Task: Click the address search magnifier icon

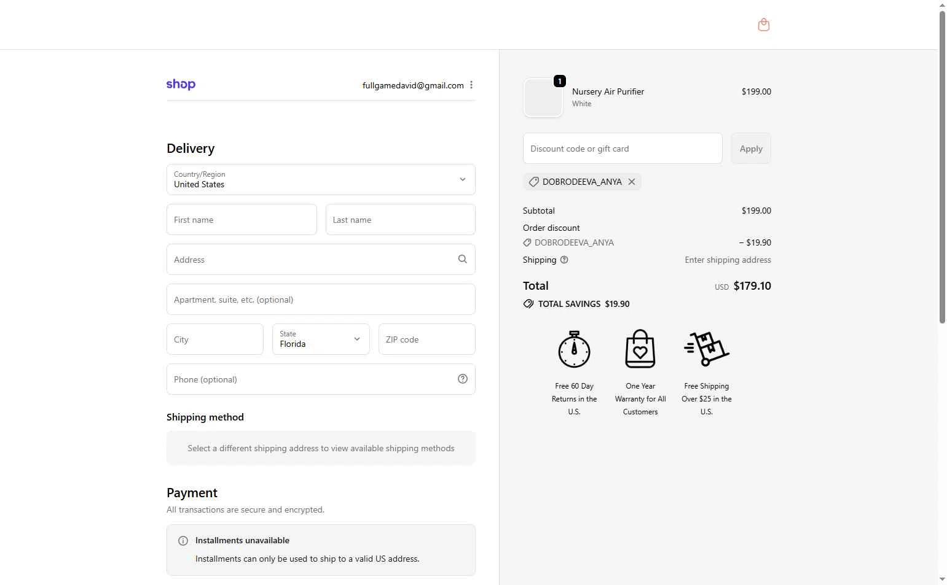Action: click(462, 259)
